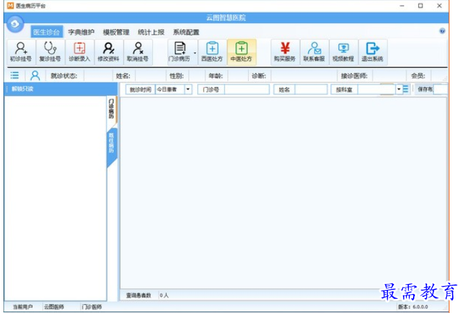Click the 0人 patient count value
The height and width of the screenshot is (313, 463).
click(x=164, y=295)
